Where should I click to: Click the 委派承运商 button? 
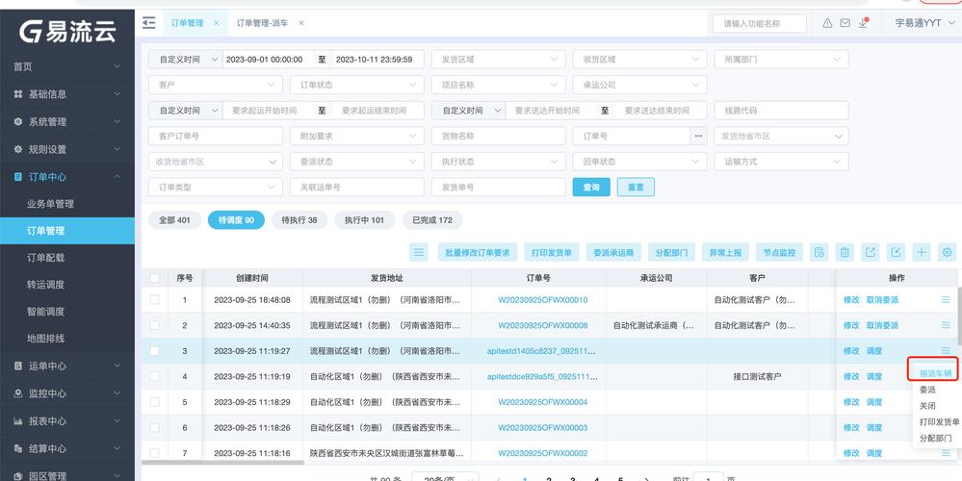pyautogui.click(x=613, y=252)
